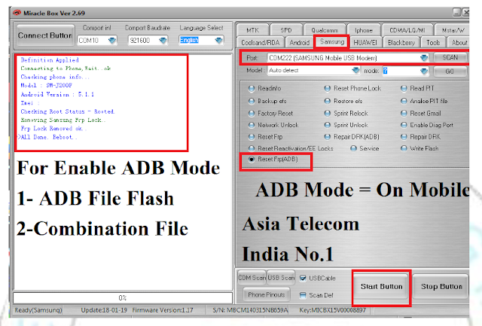
Task: Select the Write Flash option
Action: (x=404, y=148)
